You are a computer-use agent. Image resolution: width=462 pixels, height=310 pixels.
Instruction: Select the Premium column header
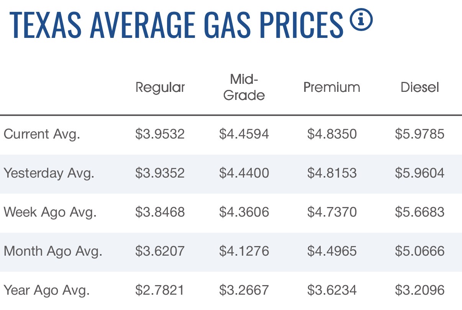pyautogui.click(x=332, y=87)
